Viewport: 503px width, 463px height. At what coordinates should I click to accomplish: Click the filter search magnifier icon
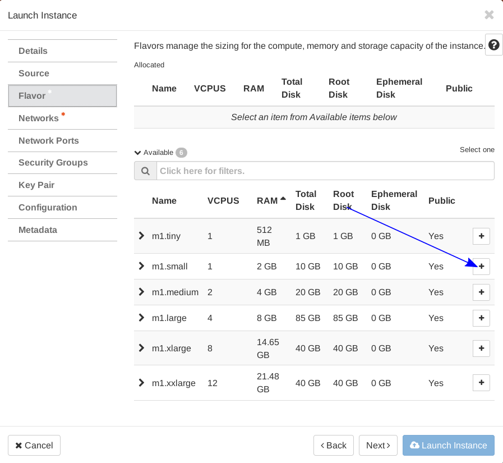click(x=145, y=171)
